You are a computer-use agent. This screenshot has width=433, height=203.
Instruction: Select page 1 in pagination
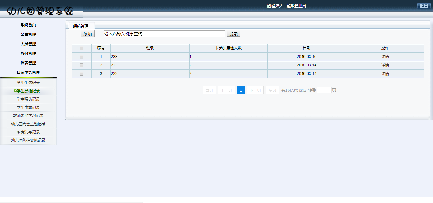(x=241, y=90)
